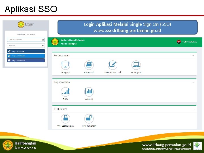Open the i-Program application icon
The width and height of the screenshot is (204, 153).
[x=65, y=65]
